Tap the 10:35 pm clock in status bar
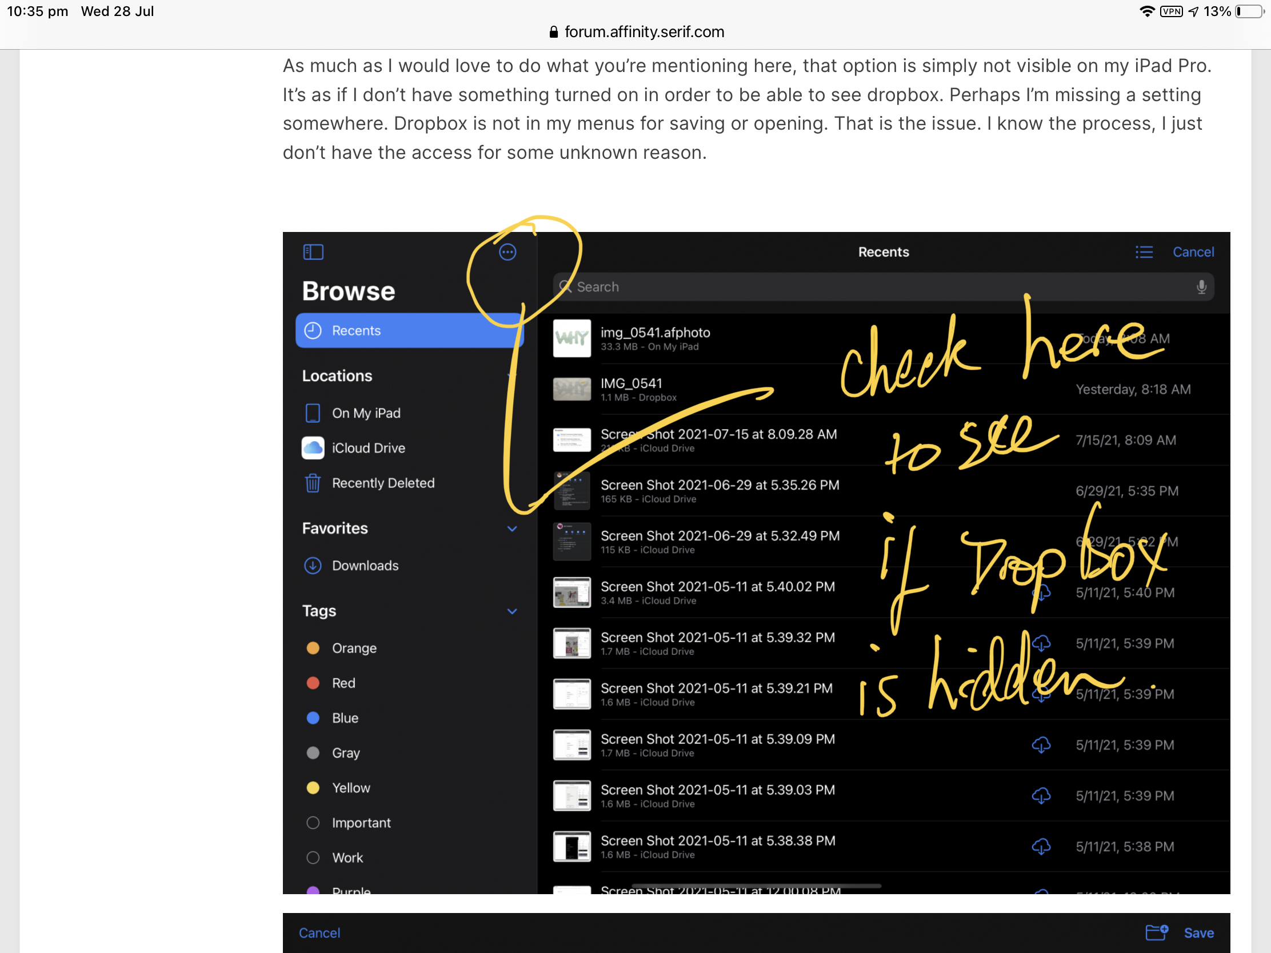1271x953 pixels. pos(37,11)
